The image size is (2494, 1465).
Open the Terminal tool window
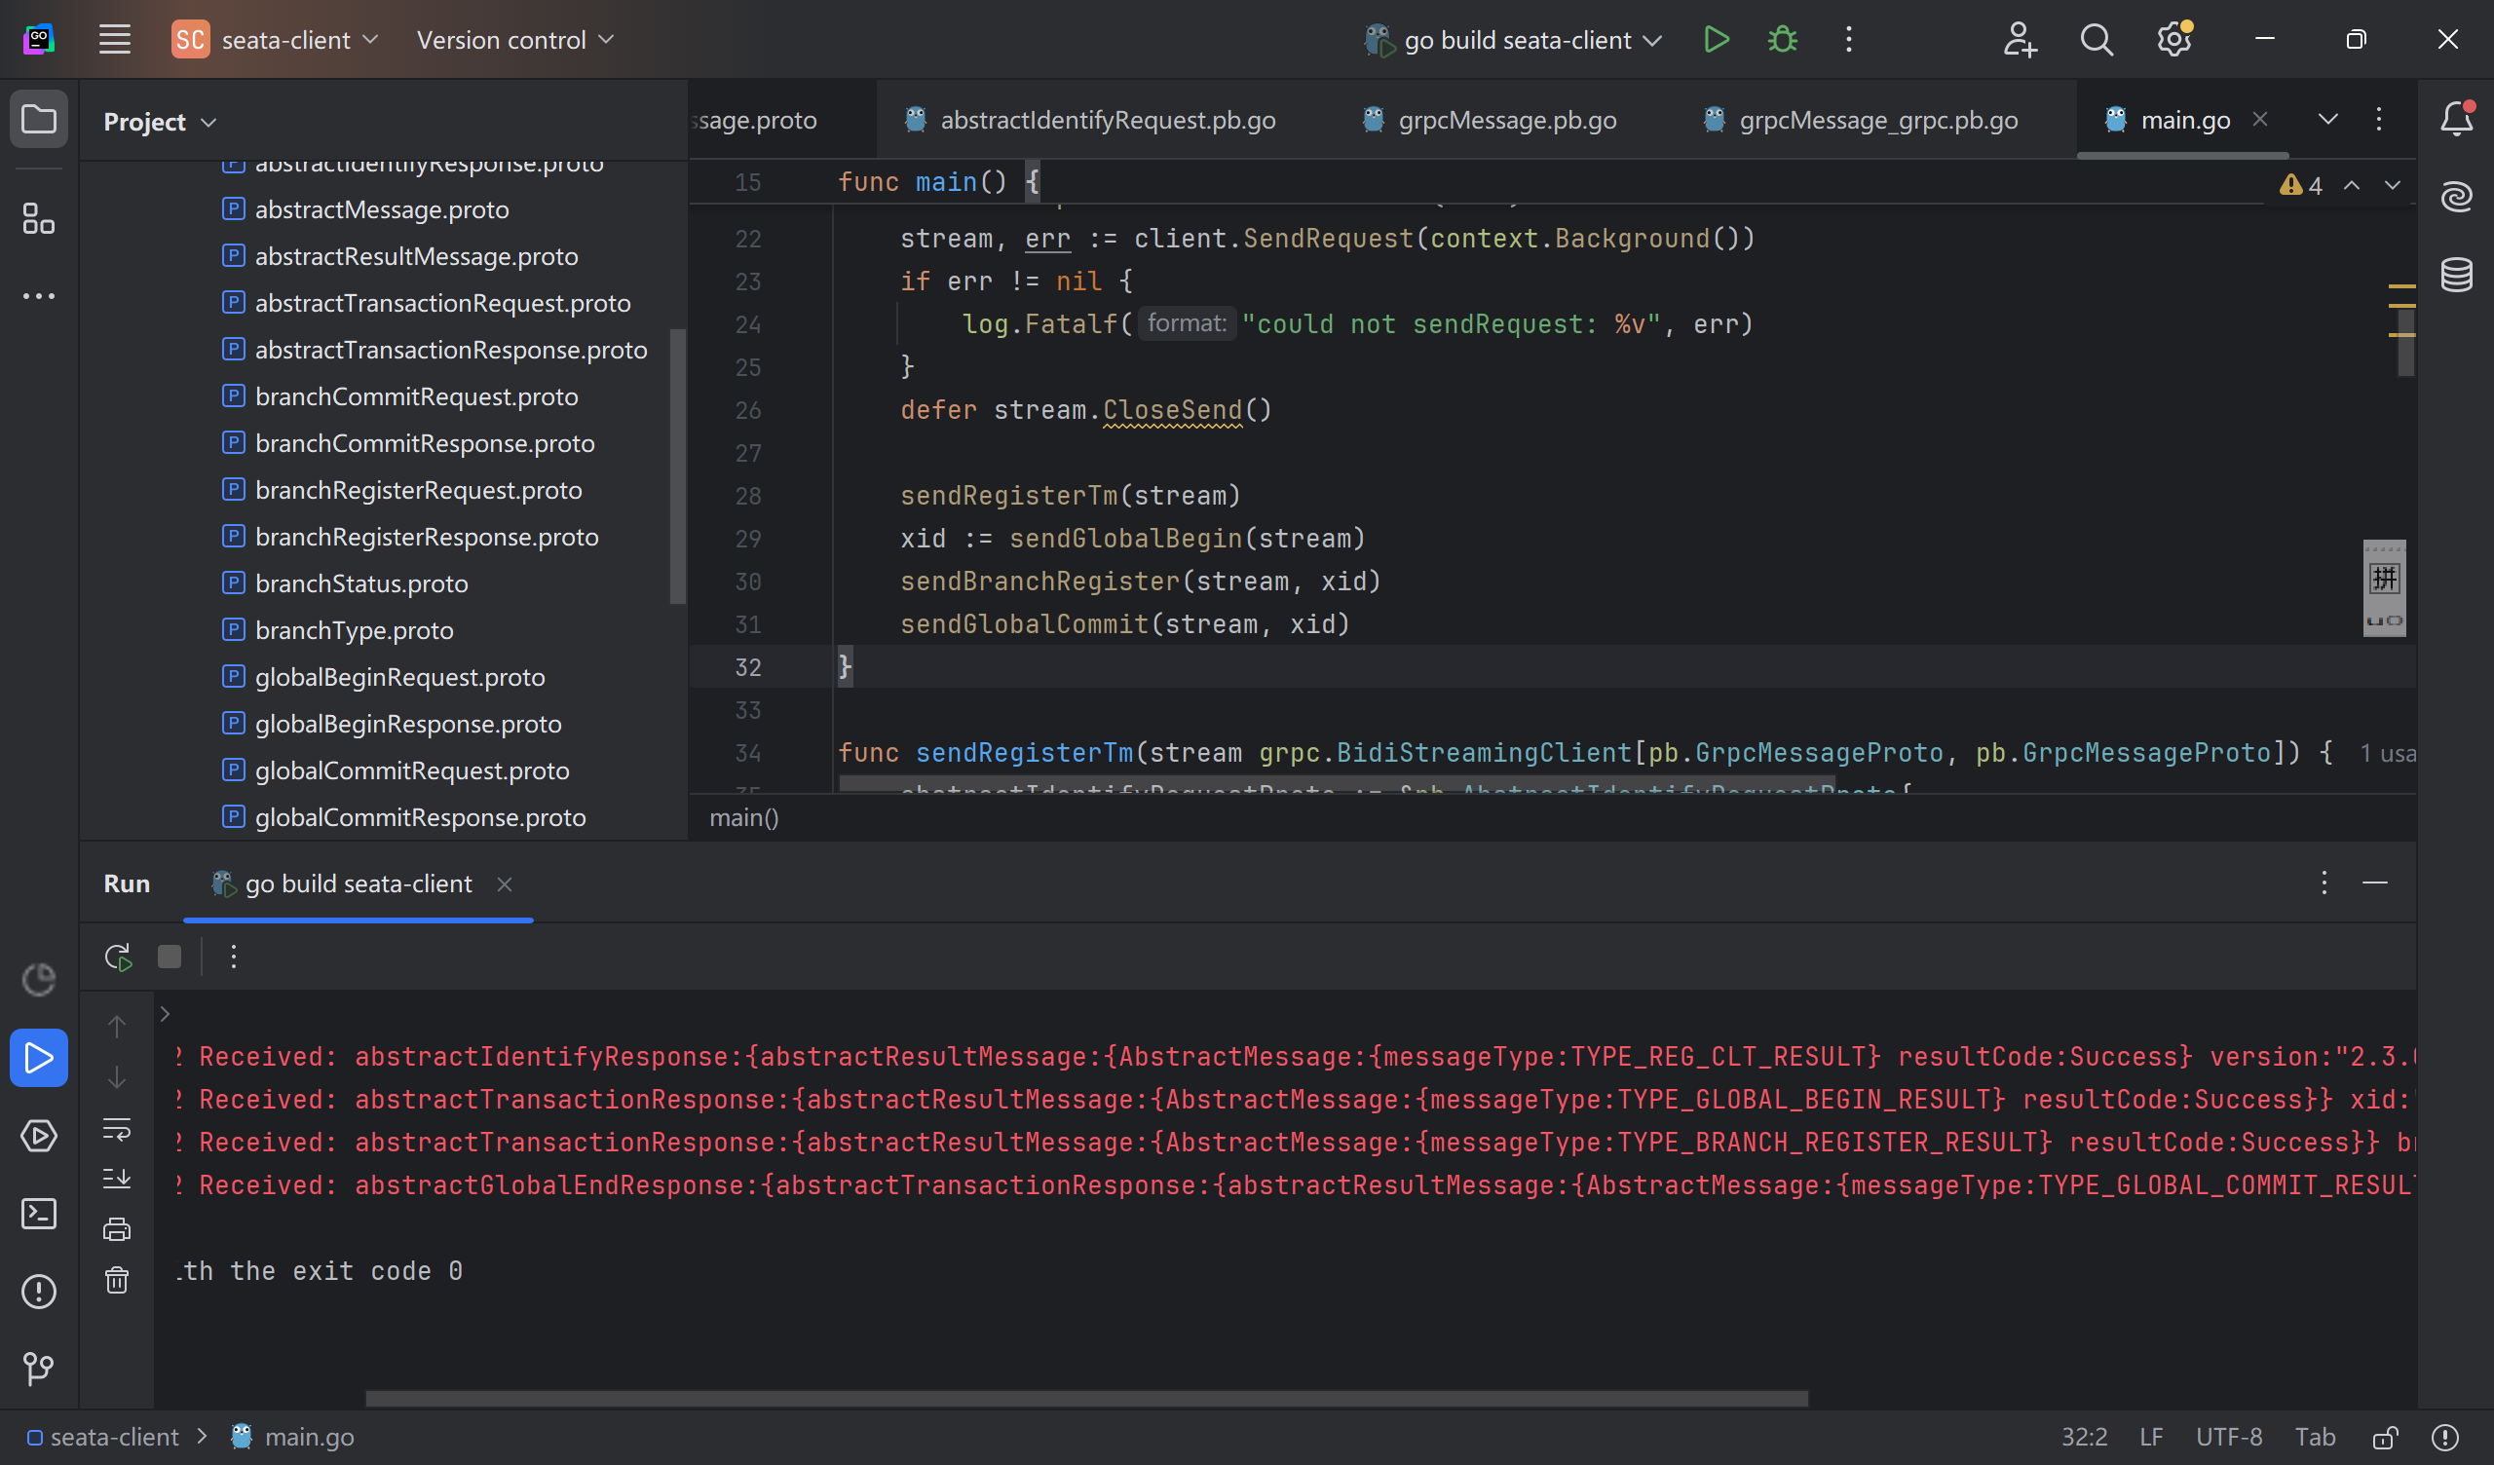tap(39, 1214)
